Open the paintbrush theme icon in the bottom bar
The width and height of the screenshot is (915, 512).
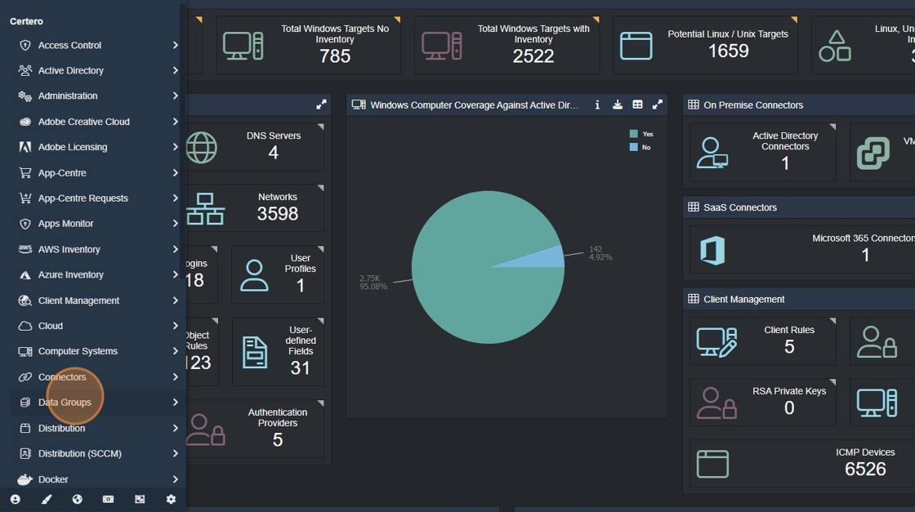46,499
